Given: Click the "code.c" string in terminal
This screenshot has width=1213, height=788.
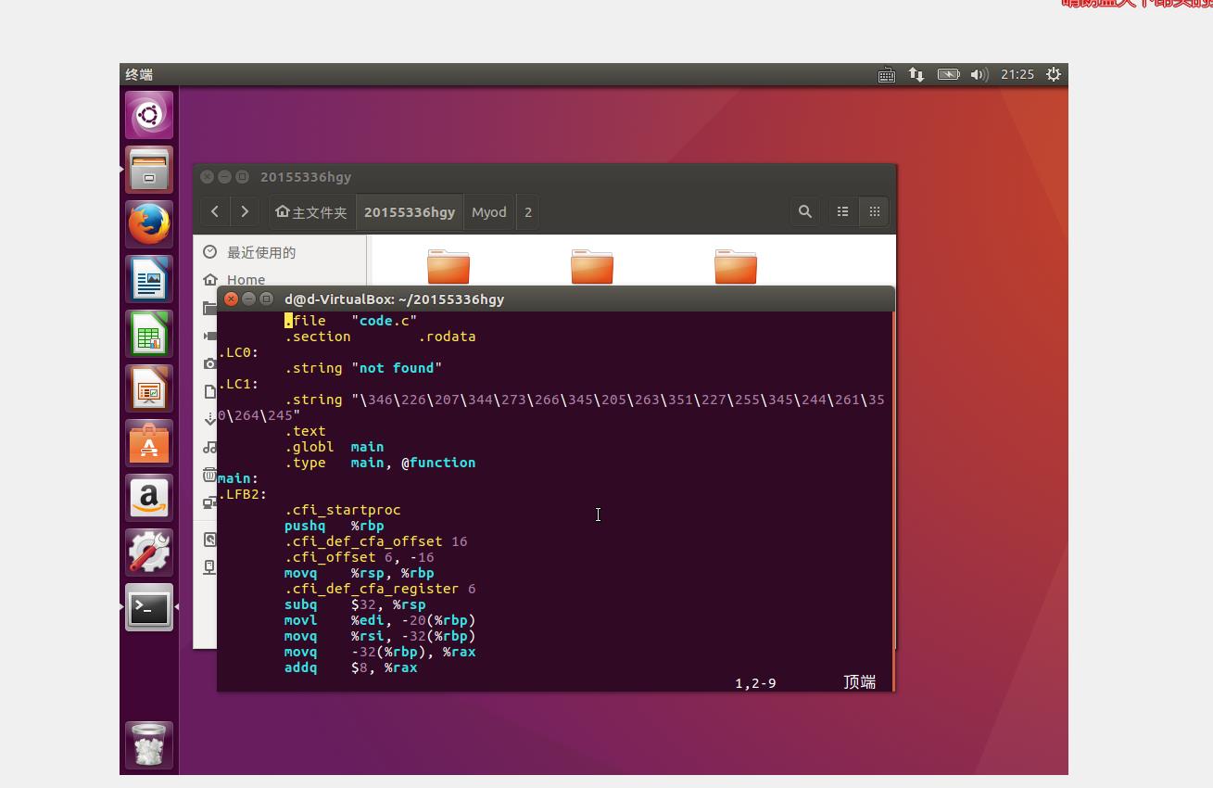Looking at the screenshot, I should [x=385, y=321].
